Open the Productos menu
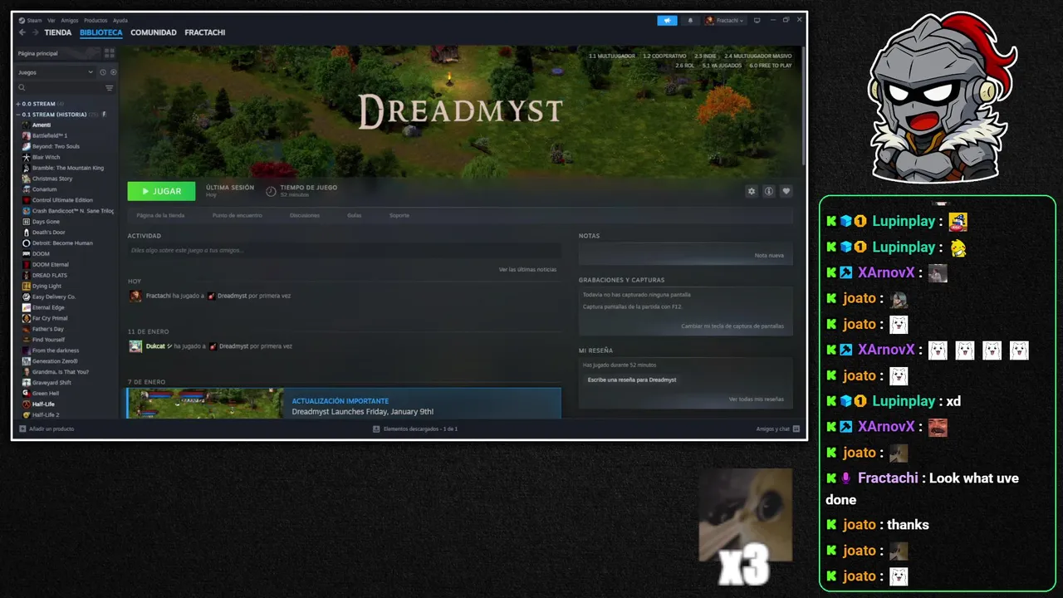1063x598 pixels. (x=96, y=20)
